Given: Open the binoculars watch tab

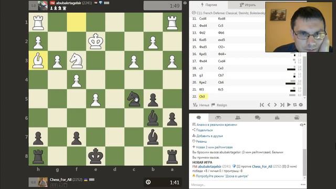Looking at the screenshot, I should (218, 118).
